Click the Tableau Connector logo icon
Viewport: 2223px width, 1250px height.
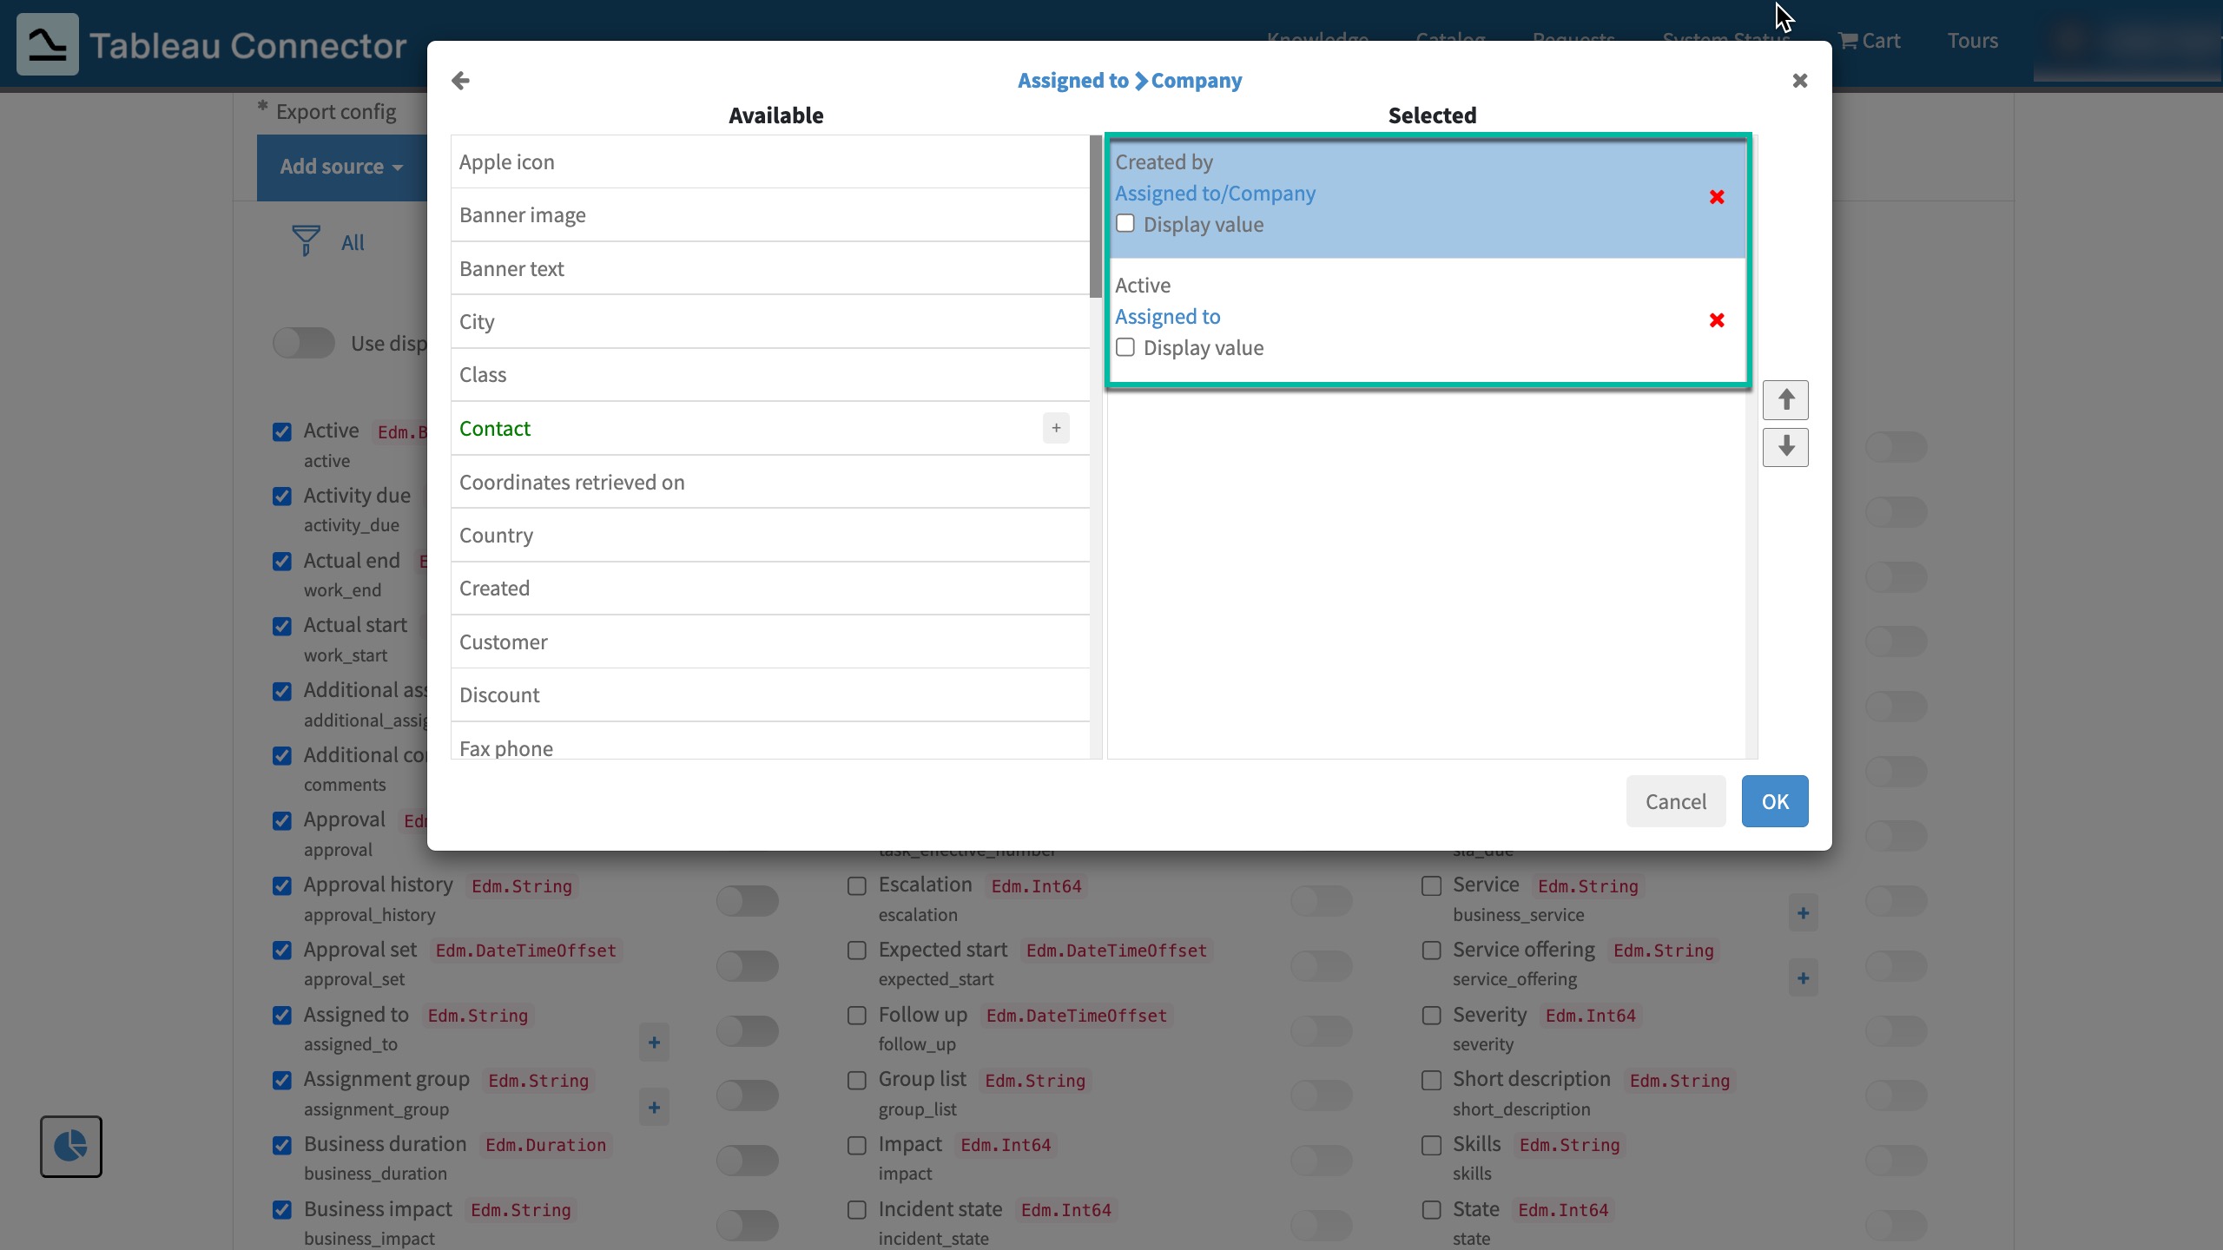(x=48, y=44)
